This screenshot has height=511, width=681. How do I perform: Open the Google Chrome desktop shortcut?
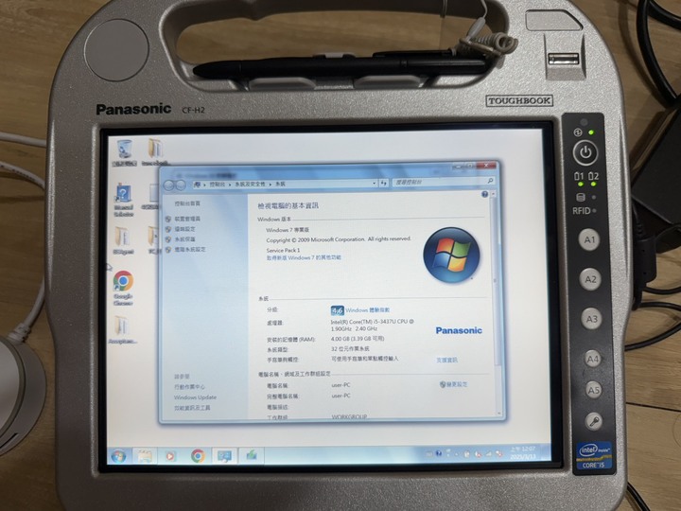coord(123,288)
